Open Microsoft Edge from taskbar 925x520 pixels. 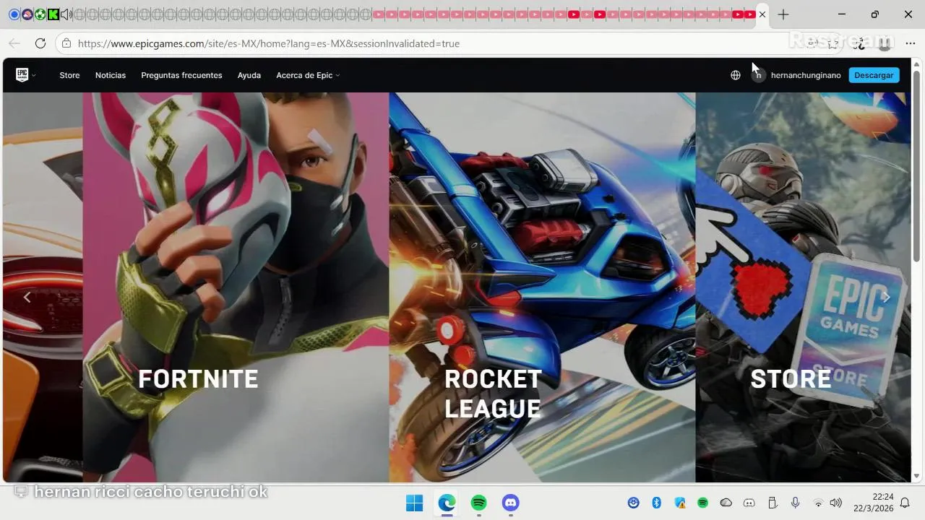447,503
